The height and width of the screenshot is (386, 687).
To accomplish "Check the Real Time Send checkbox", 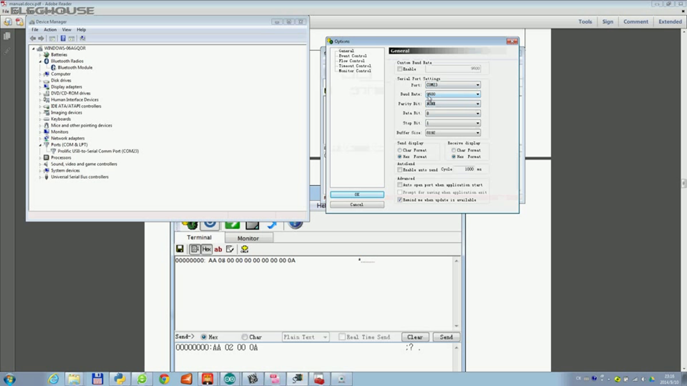I will (342, 337).
